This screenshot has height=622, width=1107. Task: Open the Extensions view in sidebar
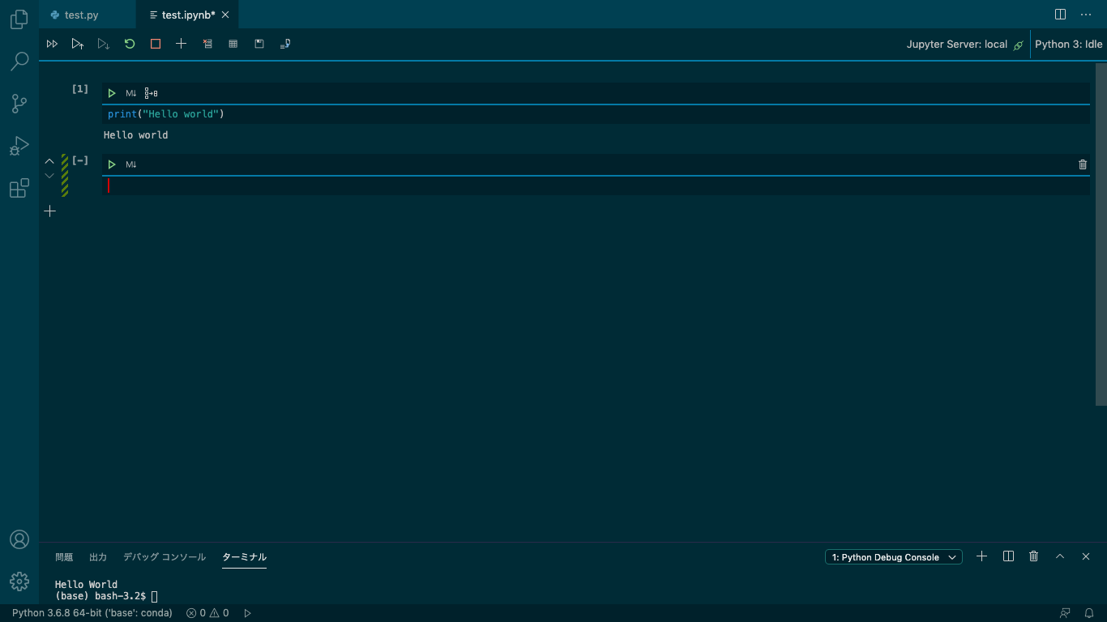point(19,188)
